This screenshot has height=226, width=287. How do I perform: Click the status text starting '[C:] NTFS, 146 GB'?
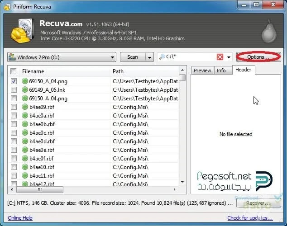120,203
